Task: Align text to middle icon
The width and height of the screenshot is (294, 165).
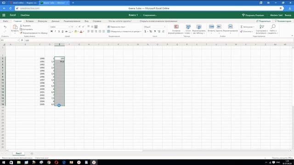Action: (x=92, y=27)
